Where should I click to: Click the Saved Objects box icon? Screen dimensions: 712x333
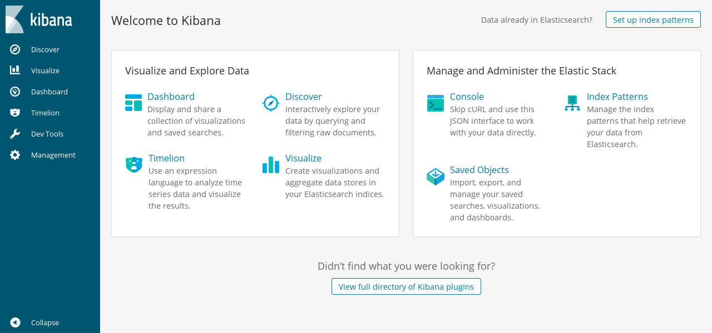[x=436, y=176]
